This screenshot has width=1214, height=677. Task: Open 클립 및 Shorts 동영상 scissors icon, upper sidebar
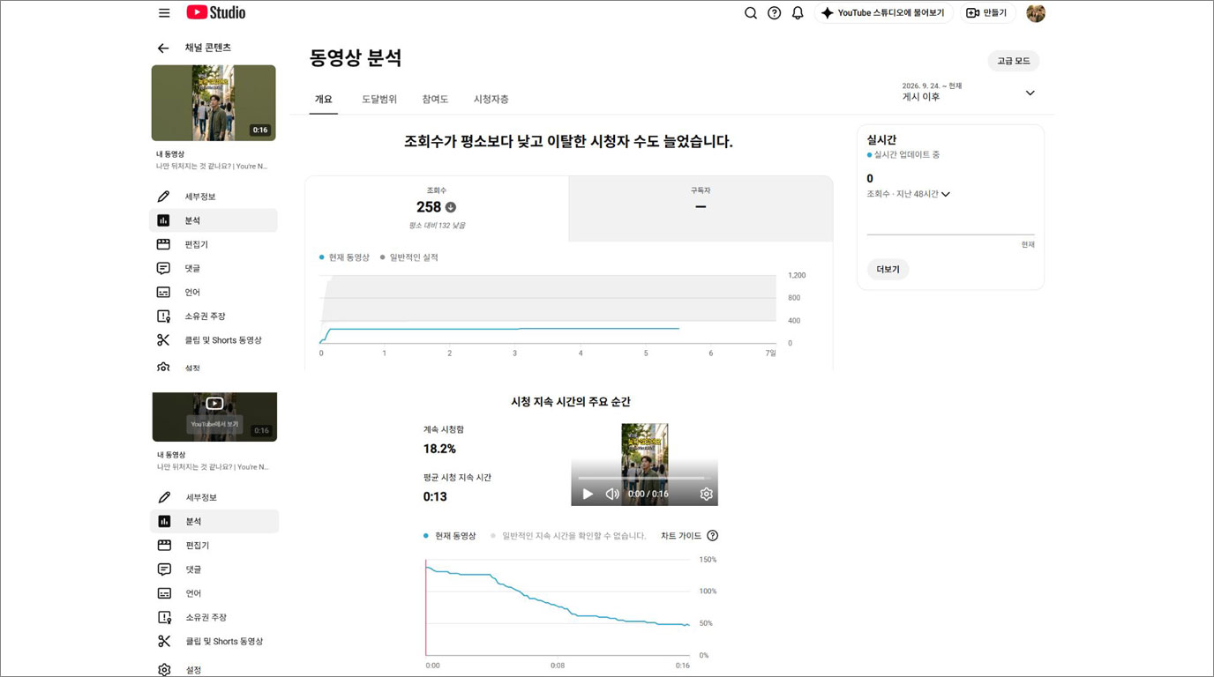pyautogui.click(x=163, y=340)
